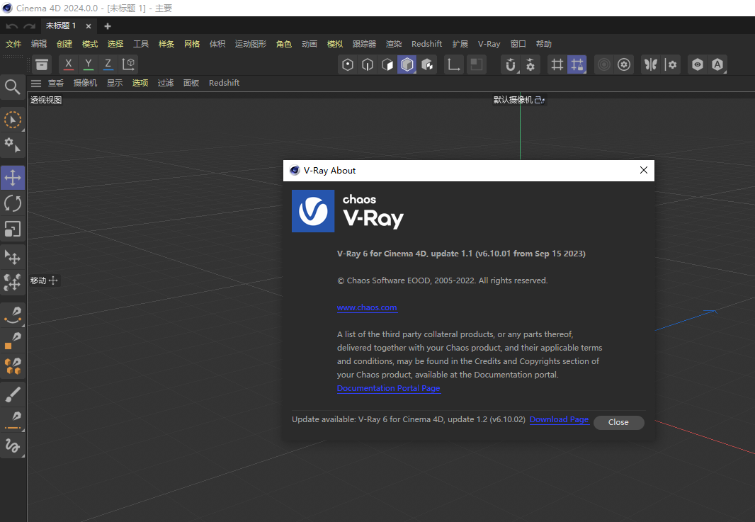Click the greyed-out square icon after axis mode
This screenshot has height=522, width=755.
point(476,64)
